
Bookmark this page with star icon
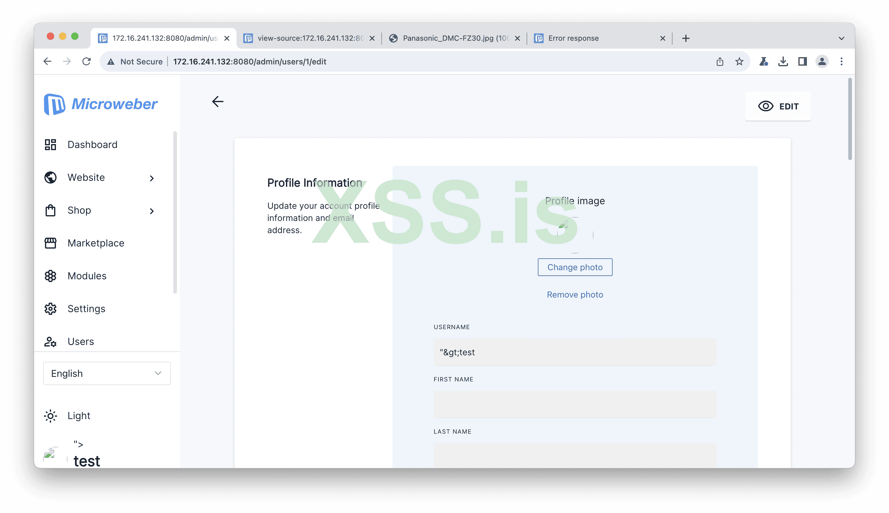[739, 62]
